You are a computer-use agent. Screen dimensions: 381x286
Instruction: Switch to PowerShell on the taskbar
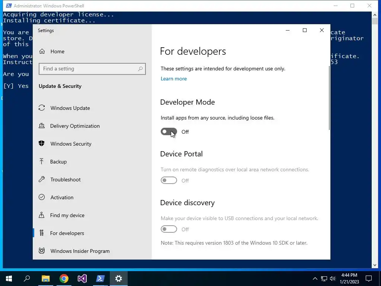[x=100, y=279]
